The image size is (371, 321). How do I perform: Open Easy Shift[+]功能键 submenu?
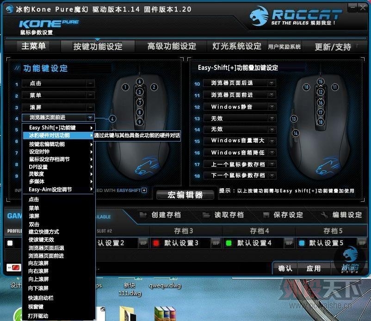click(x=59, y=128)
